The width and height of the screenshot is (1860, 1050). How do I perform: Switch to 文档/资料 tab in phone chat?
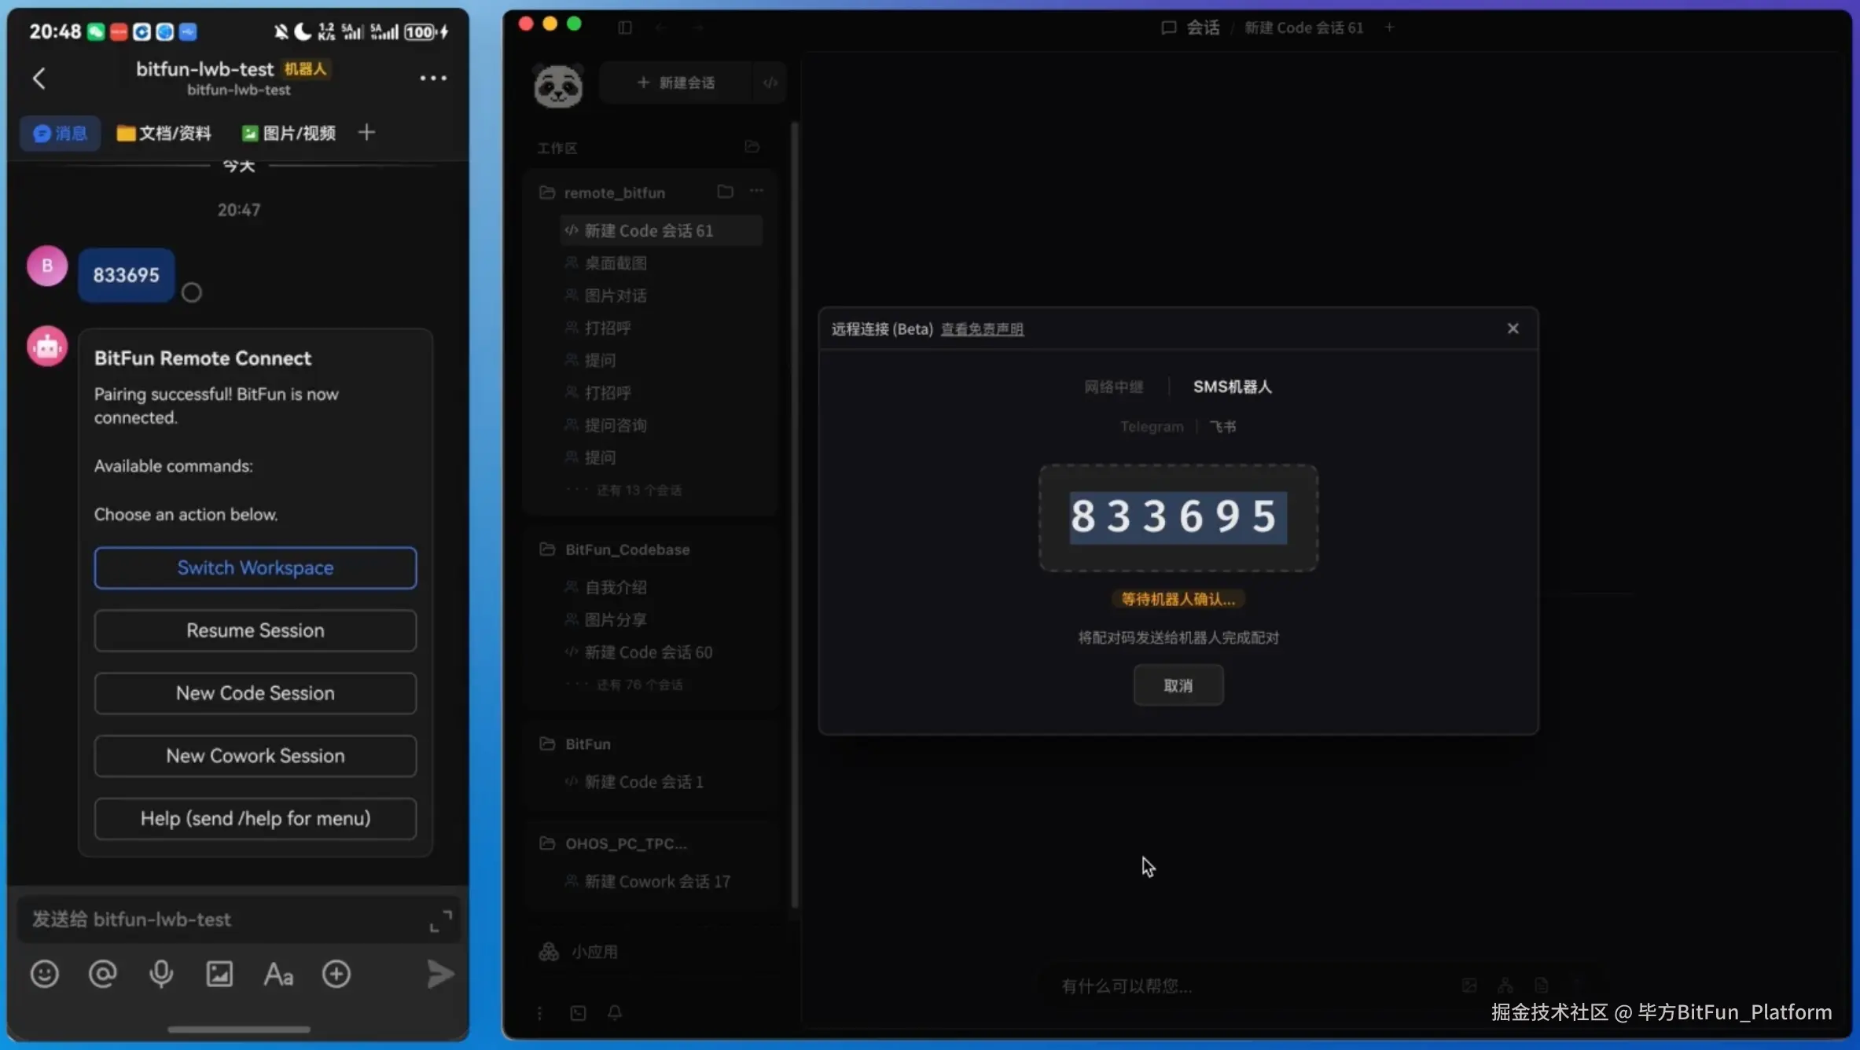pyautogui.click(x=164, y=133)
